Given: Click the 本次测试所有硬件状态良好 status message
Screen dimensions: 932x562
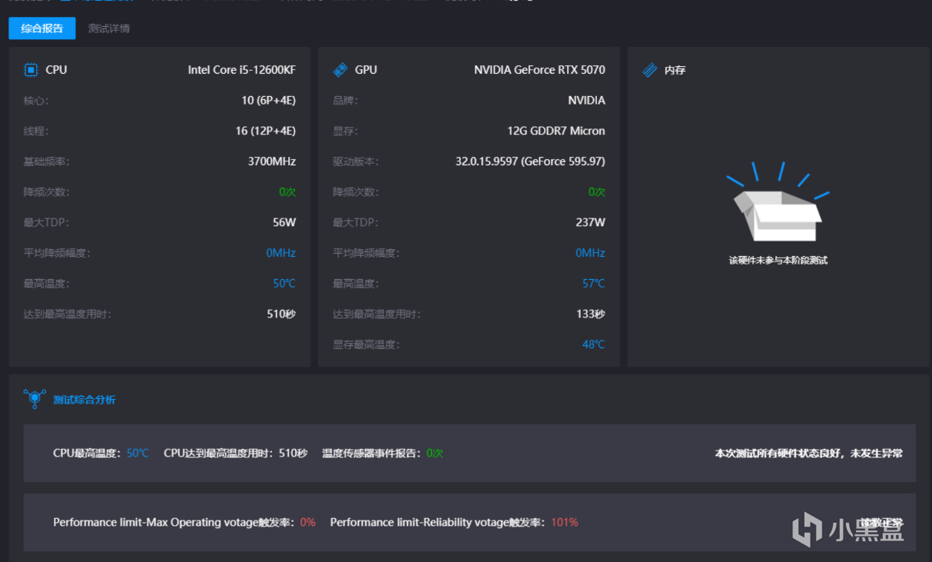Looking at the screenshot, I should point(808,454).
